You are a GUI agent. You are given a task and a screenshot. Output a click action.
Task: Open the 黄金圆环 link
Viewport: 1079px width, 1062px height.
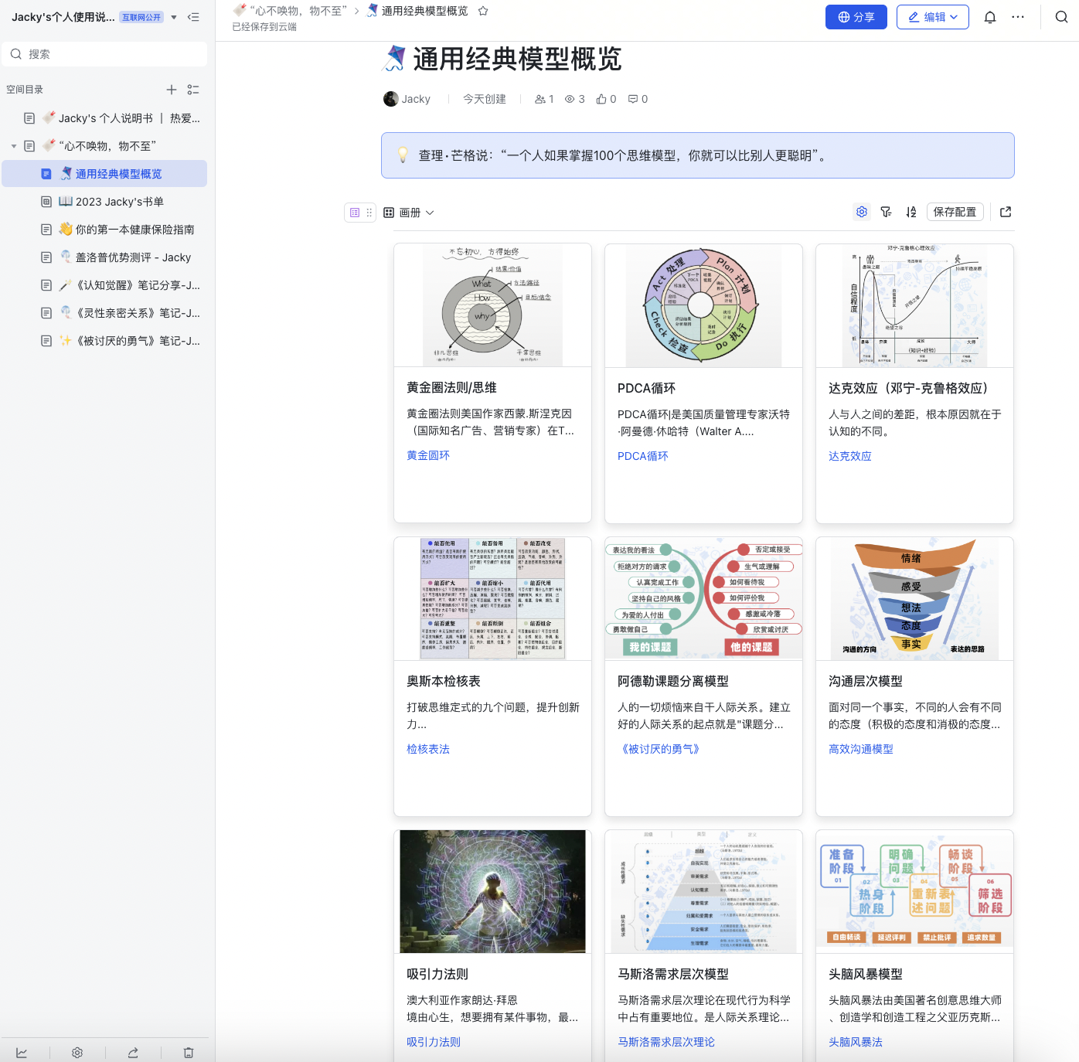point(428,456)
